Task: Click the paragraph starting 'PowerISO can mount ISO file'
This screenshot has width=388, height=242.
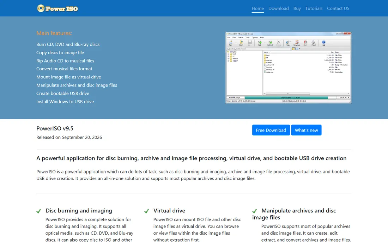Action: (x=197, y=230)
